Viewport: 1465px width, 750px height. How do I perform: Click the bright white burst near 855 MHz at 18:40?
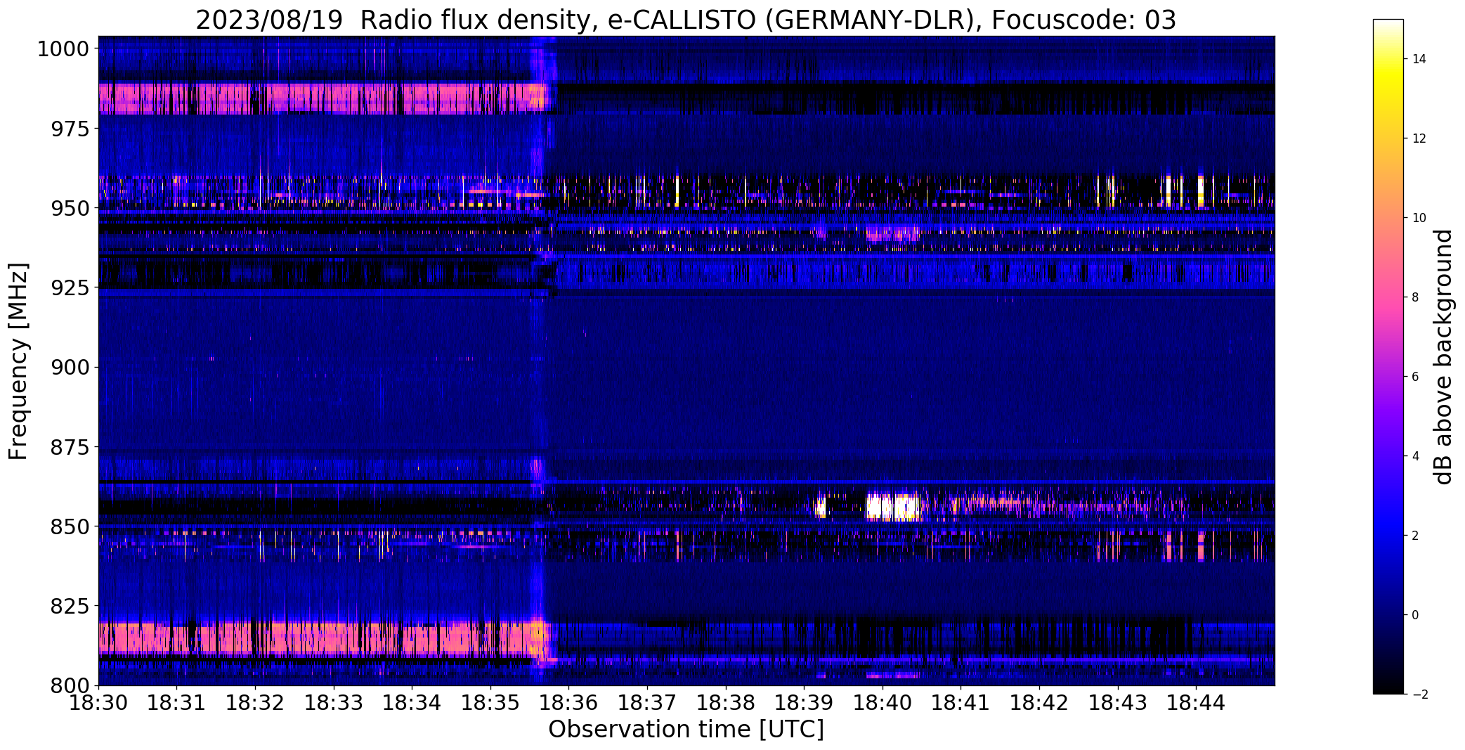(x=893, y=507)
